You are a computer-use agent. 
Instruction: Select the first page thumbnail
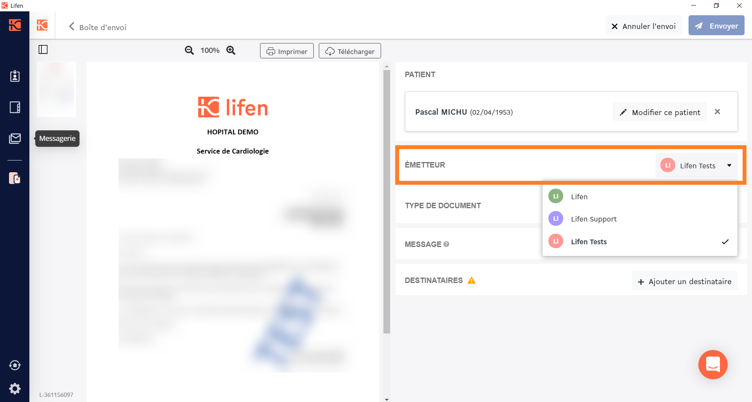(x=56, y=89)
